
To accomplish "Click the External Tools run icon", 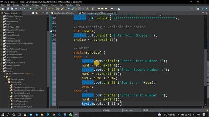I will [x=42, y=9].
